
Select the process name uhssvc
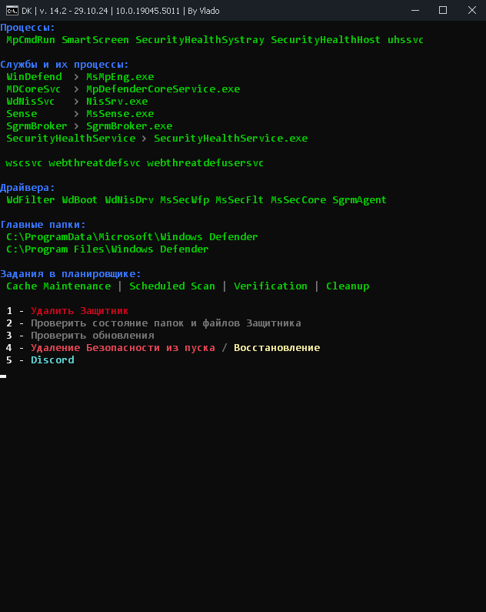(x=405, y=40)
